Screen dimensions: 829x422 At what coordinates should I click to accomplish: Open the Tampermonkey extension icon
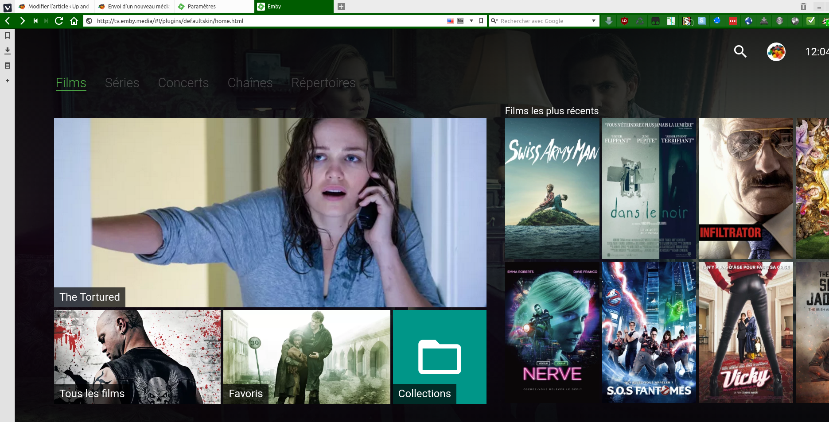655,21
